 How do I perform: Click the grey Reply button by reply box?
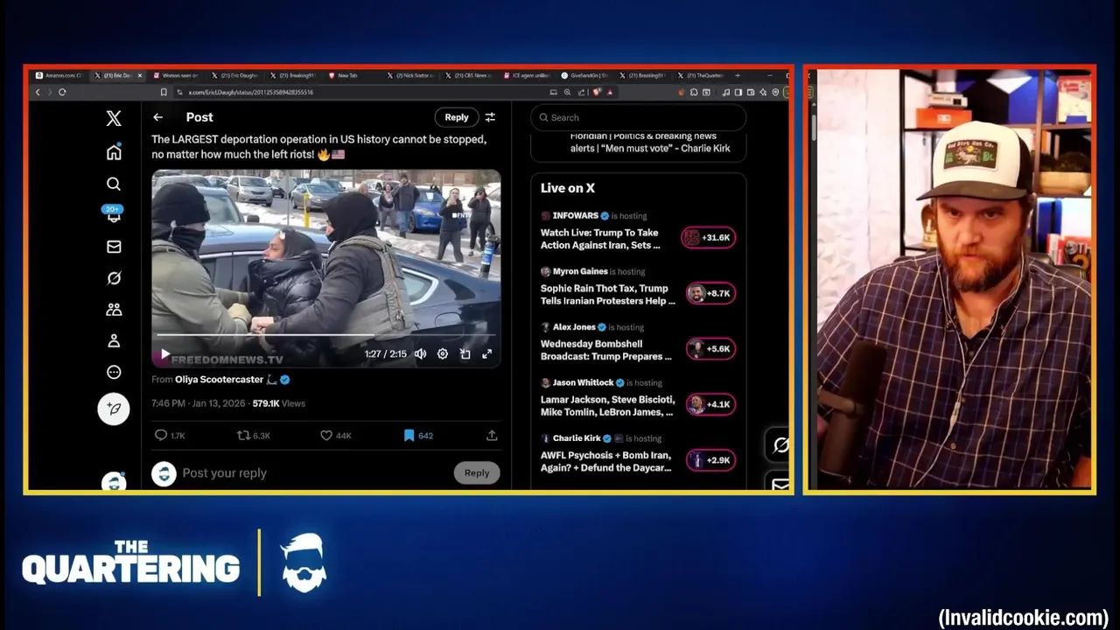point(477,472)
